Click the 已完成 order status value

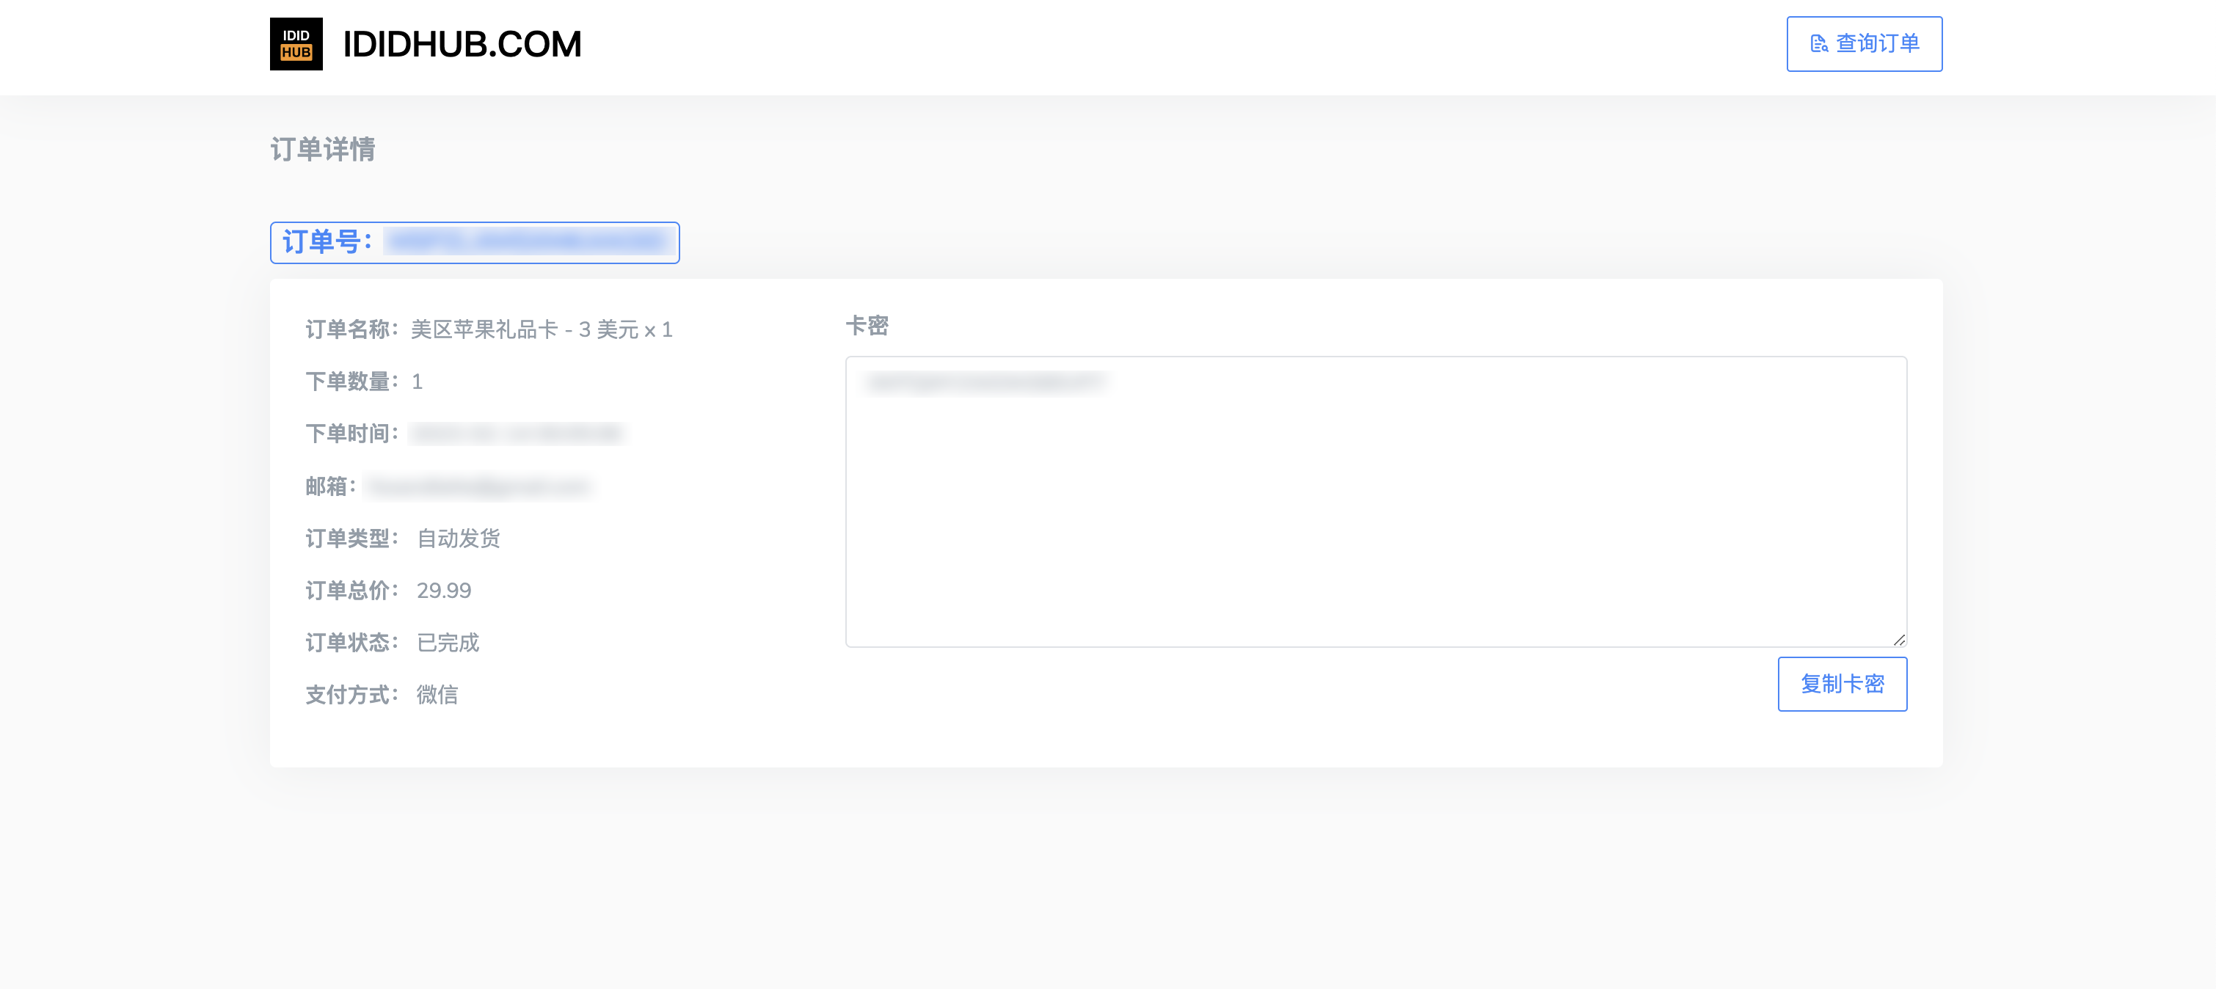pos(448,643)
